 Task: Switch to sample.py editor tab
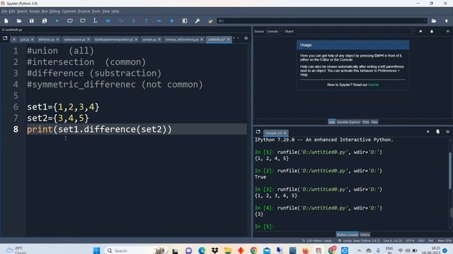(149, 40)
